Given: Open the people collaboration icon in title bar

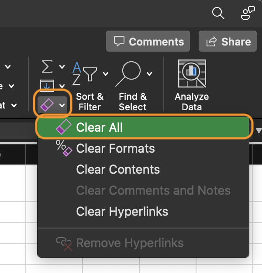Looking at the screenshot, I should (248, 13).
